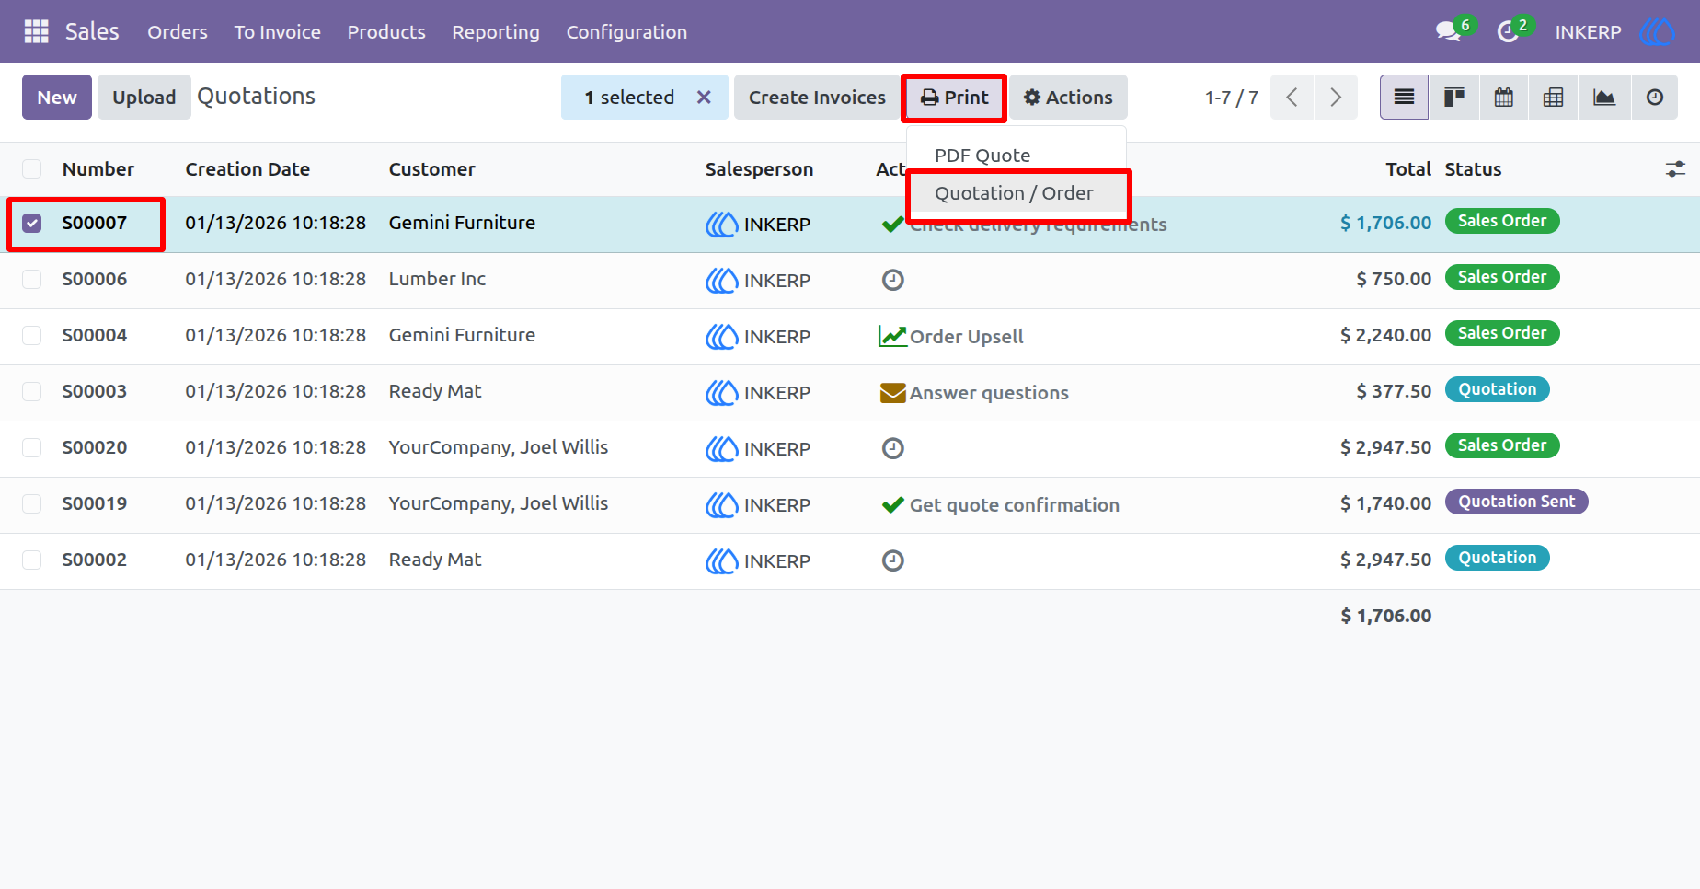Switch to Graph view
Viewport: 1700px width, 889px height.
(x=1604, y=98)
